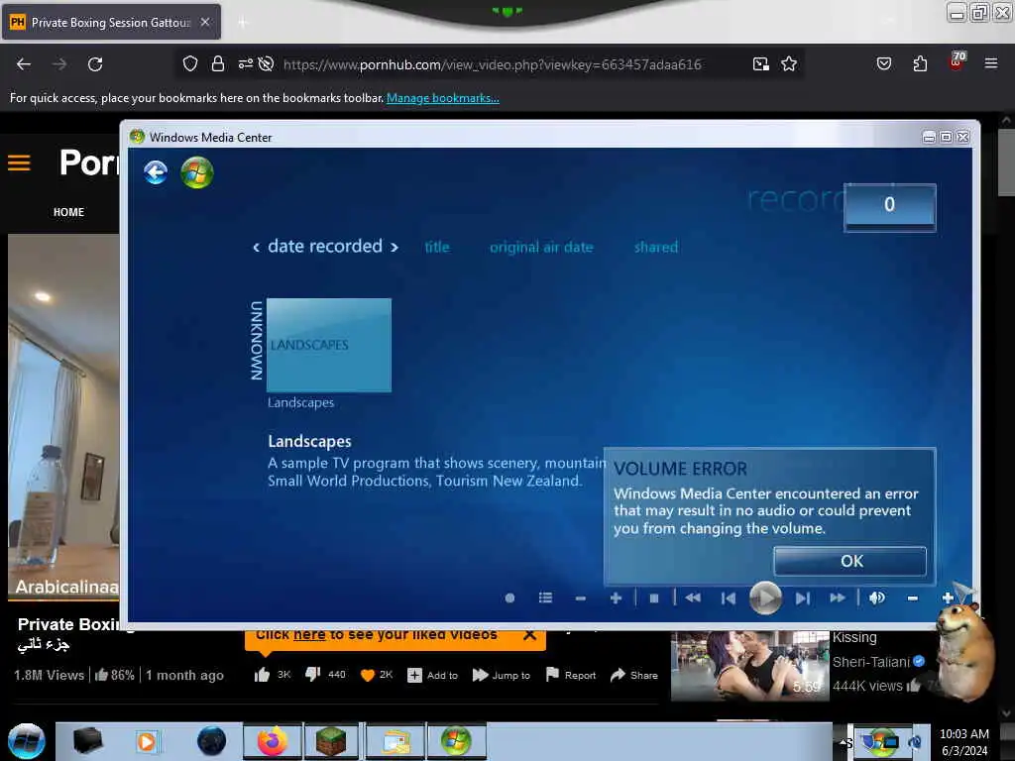Screen dimensions: 1015x761
Task: Close the orange liked videos banner
Action: 529,636
